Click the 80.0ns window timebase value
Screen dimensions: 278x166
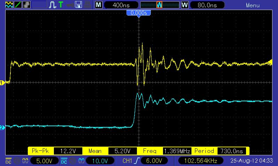coord(207,5)
